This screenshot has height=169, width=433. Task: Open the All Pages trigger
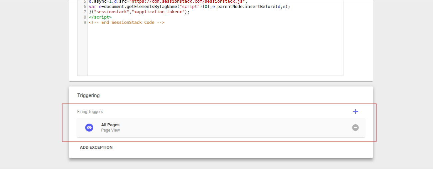tap(221, 128)
